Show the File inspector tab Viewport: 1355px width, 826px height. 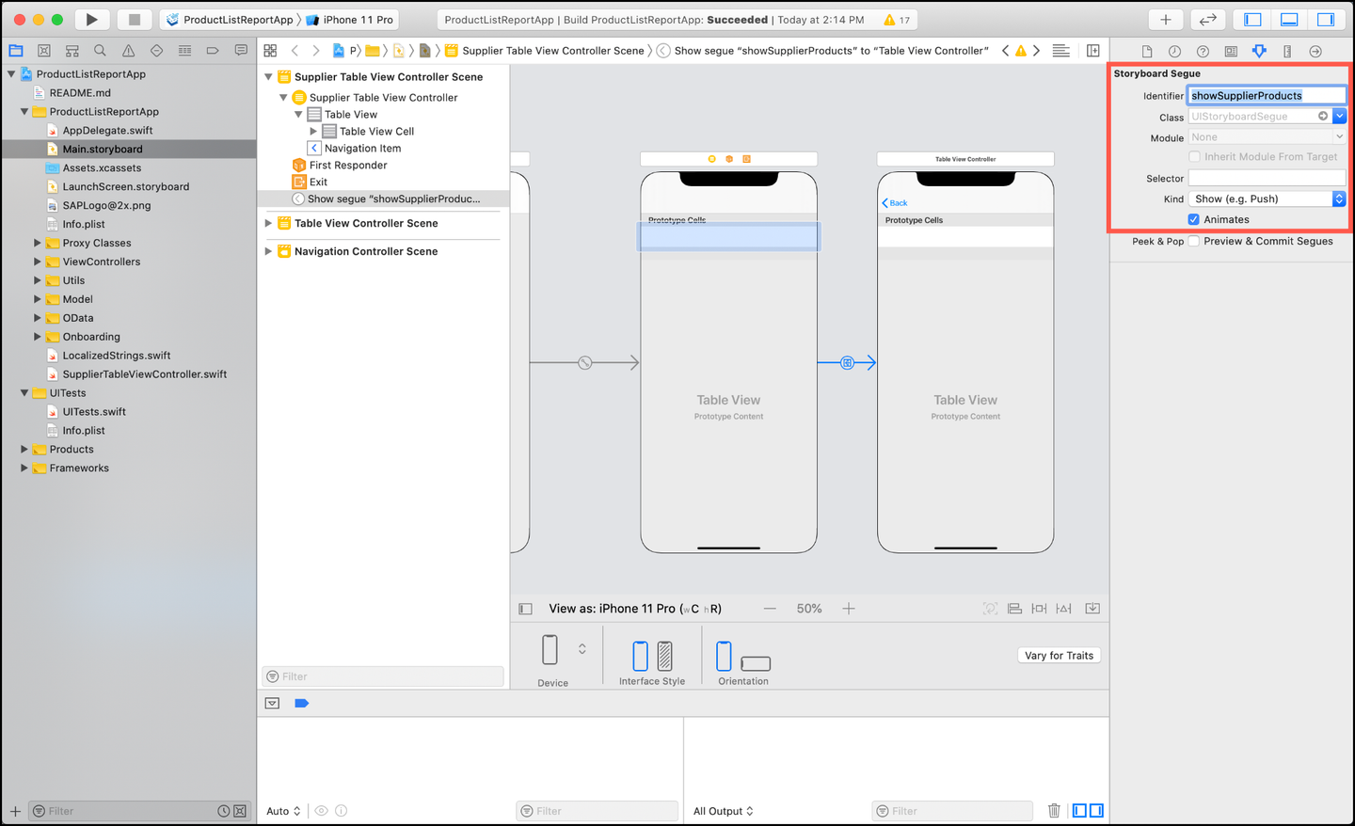click(1146, 51)
